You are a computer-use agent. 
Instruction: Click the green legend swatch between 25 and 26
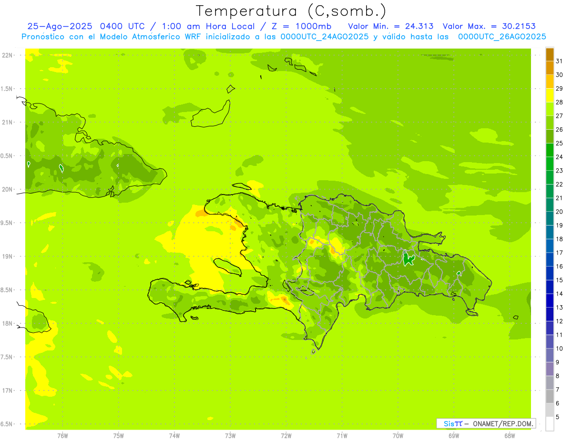click(550, 136)
